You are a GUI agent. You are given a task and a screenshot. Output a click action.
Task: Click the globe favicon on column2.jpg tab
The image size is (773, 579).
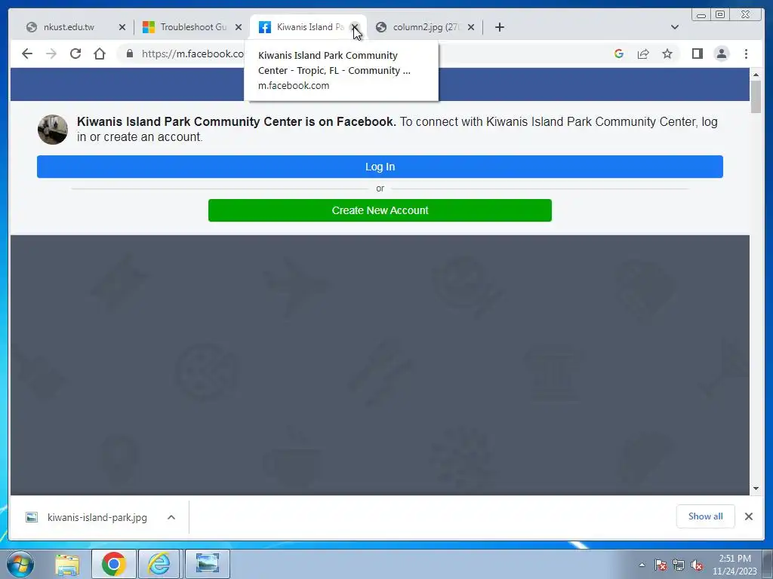pos(381,27)
